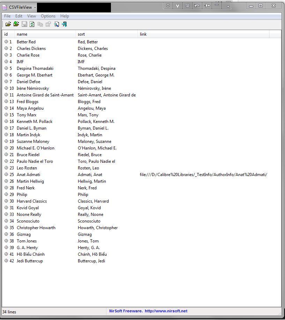Open the Help menu

[x=65, y=16]
